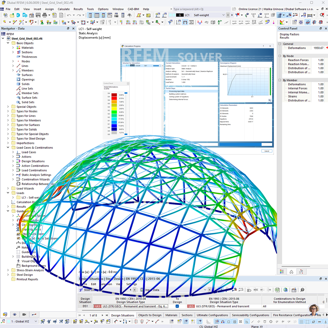Toggle navigator panel display button
This screenshot has width=328, height=328.
pyautogui.click(x=90, y=15)
